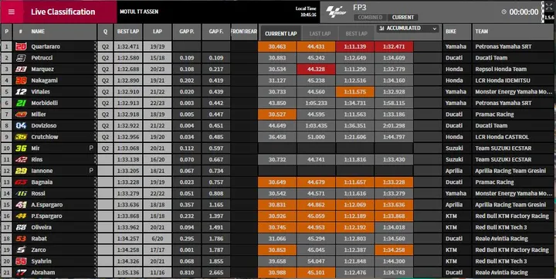Select the BEST LAP sector tab
556x279 pixels.
pos(356,33)
